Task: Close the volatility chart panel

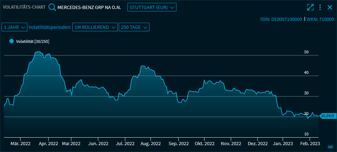Action: pos(329,7)
